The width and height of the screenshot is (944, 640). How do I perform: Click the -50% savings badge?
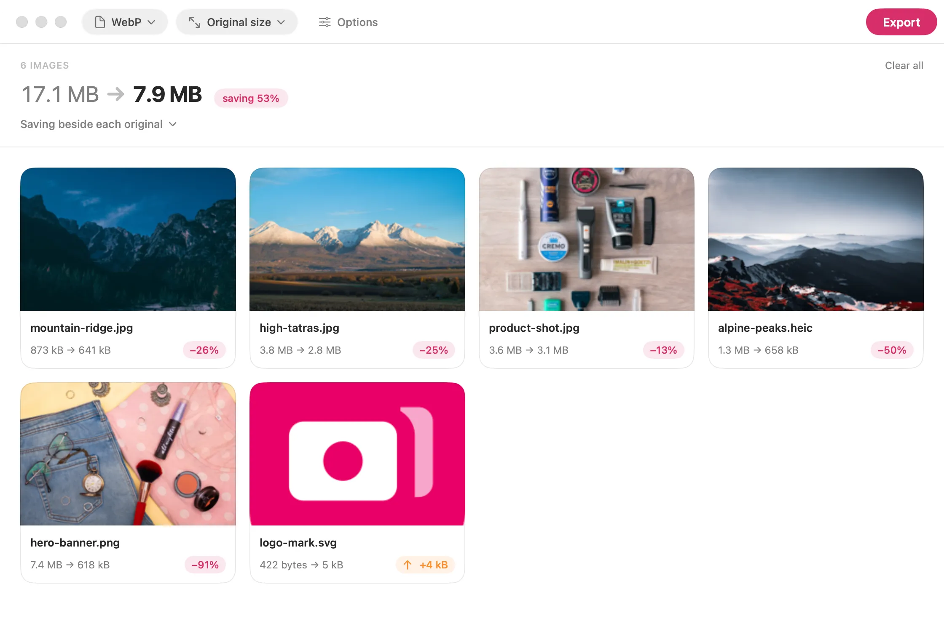pyautogui.click(x=892, y=350)
